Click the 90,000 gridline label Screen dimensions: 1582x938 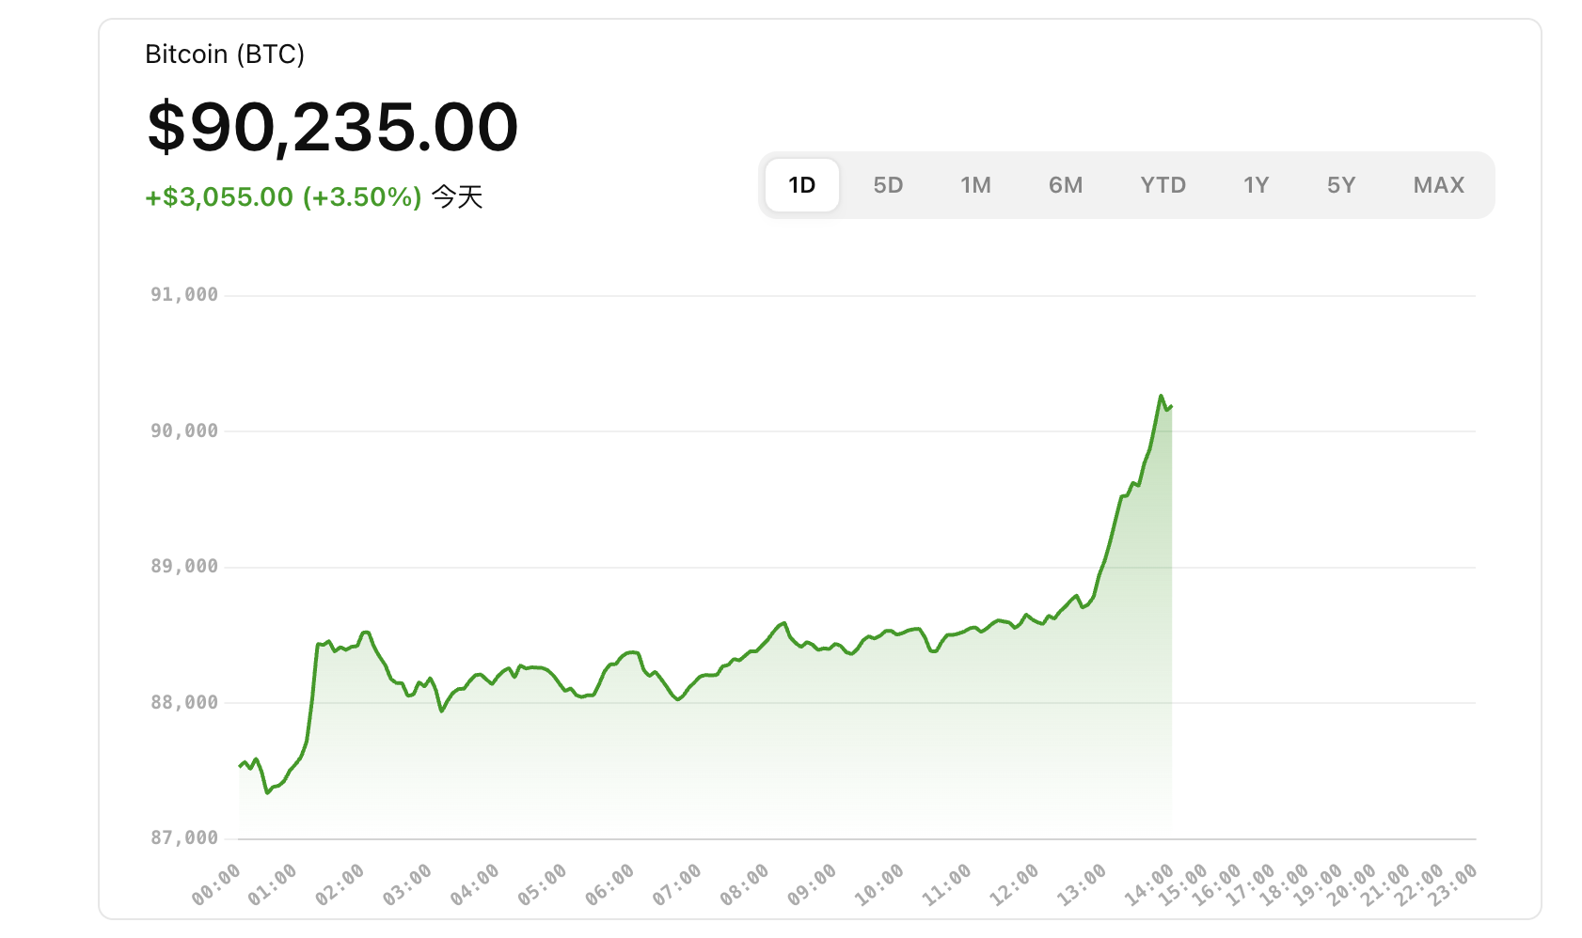(x=184, y=430)
